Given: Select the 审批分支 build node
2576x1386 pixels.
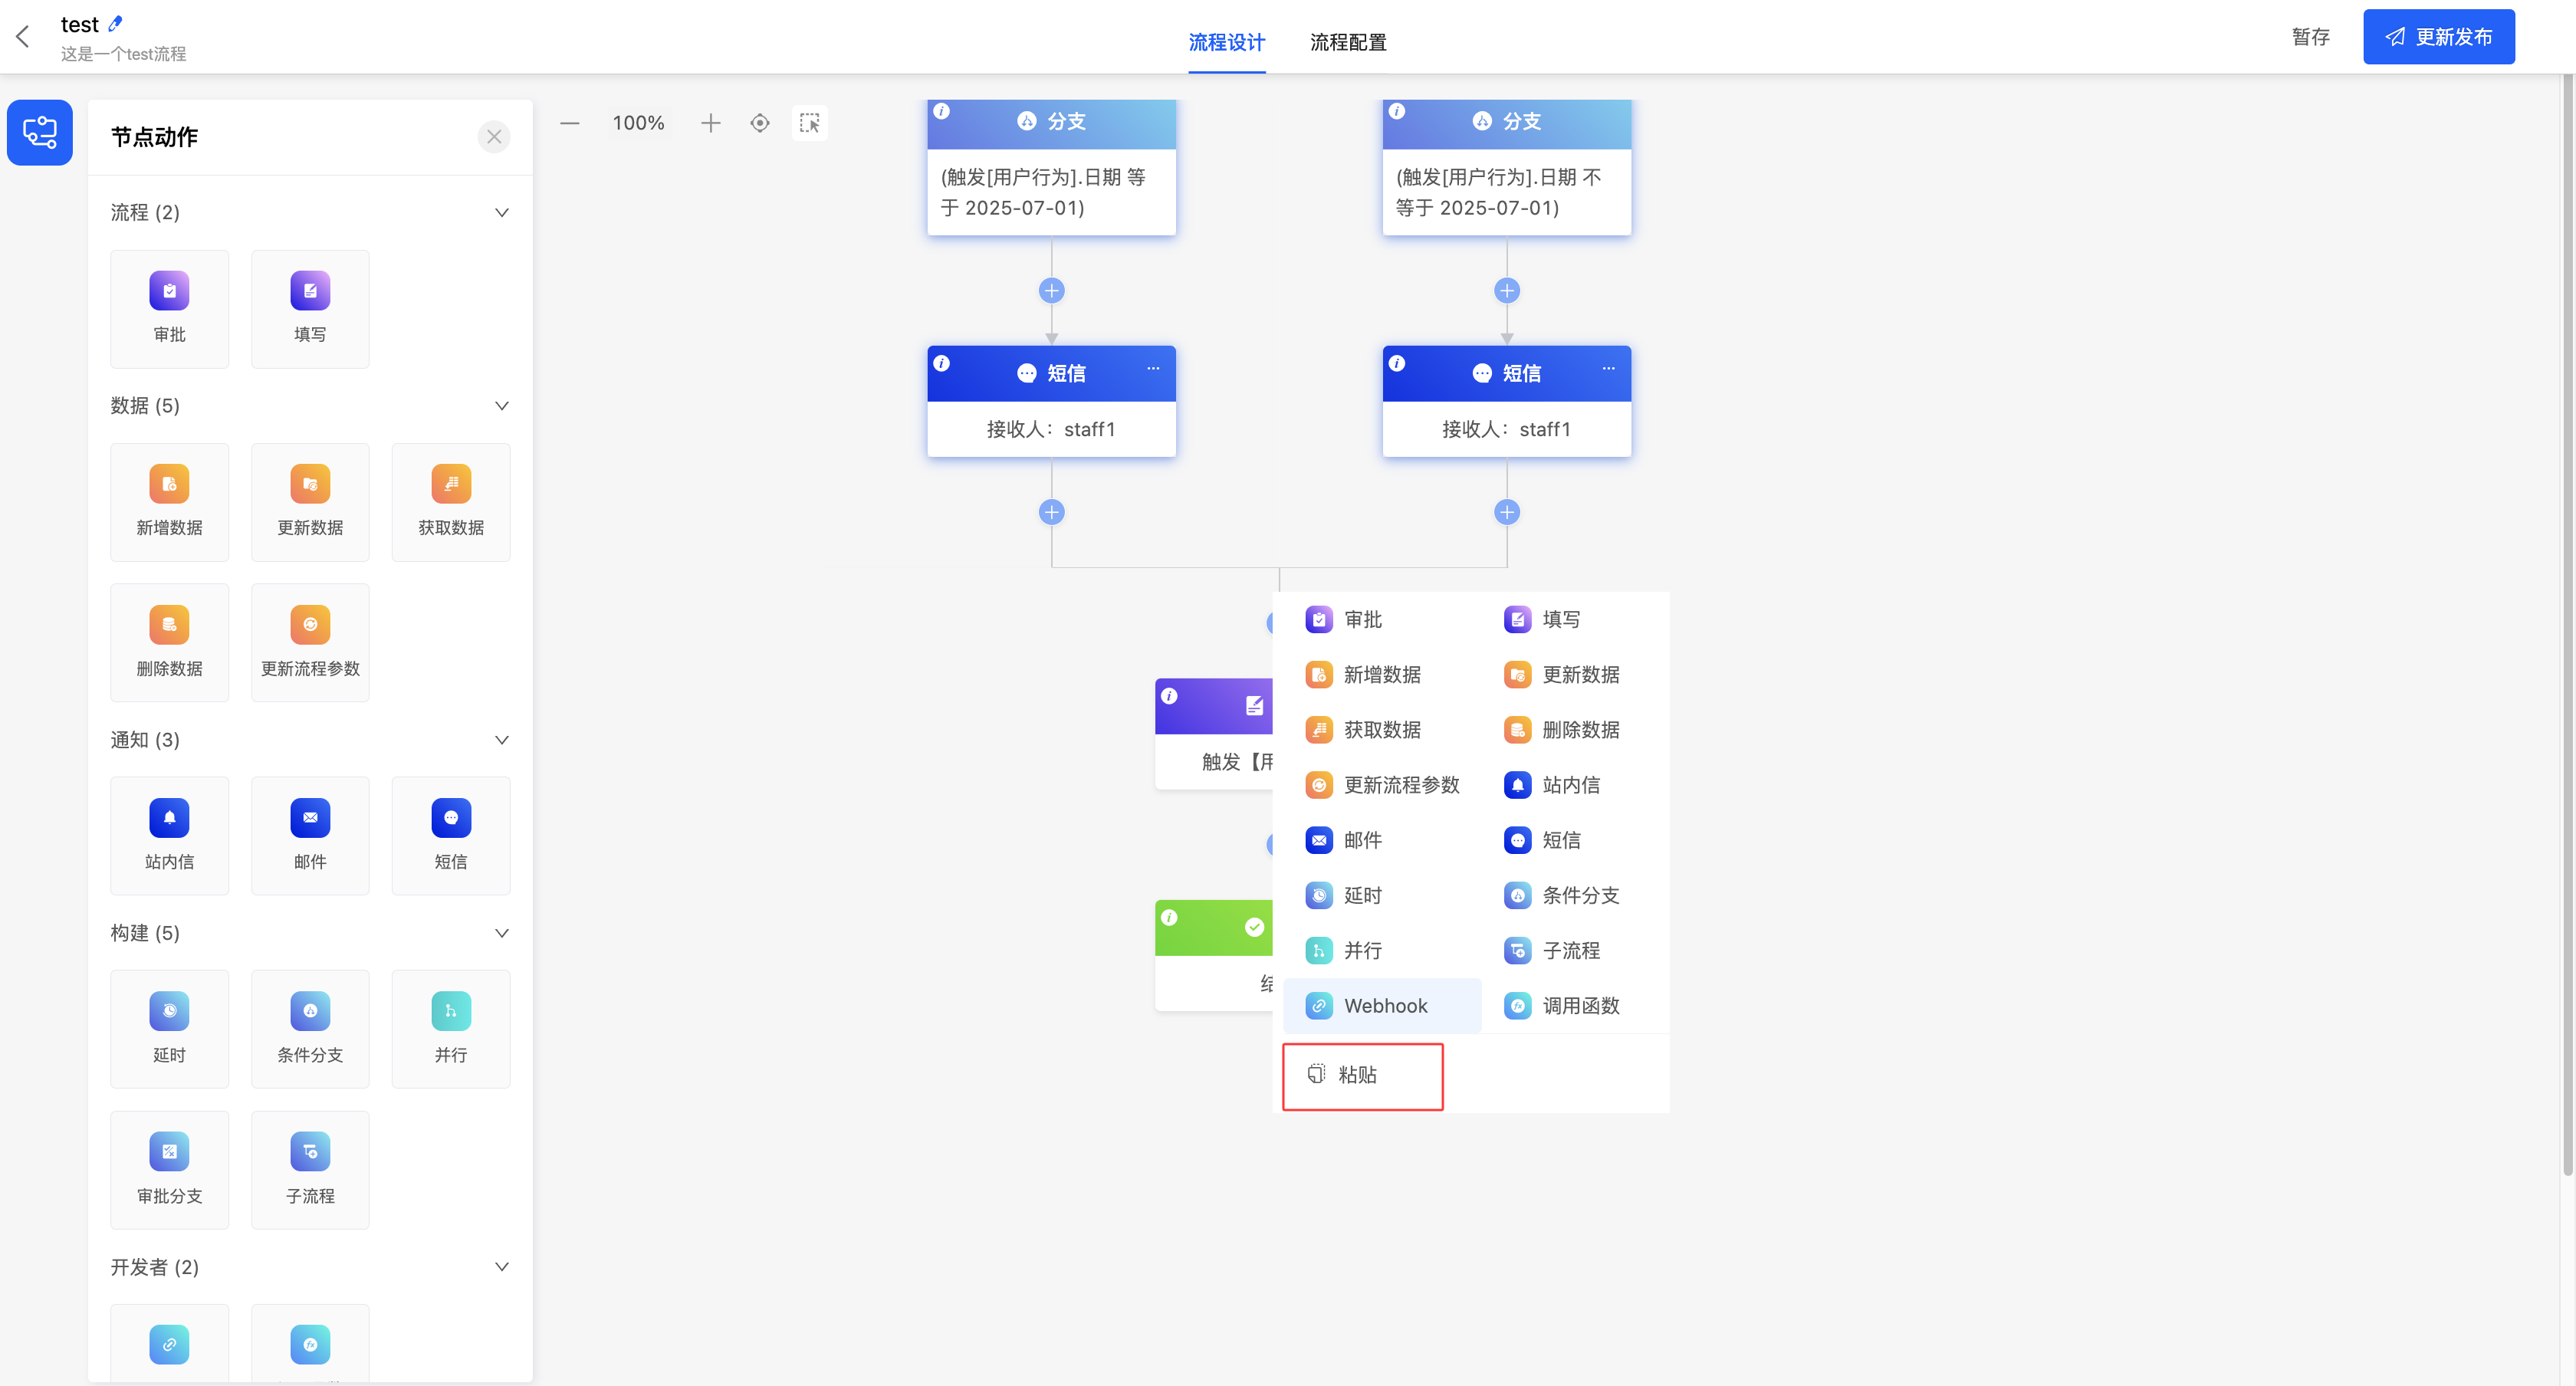Looking at the screenshot, I should 169,1168.
